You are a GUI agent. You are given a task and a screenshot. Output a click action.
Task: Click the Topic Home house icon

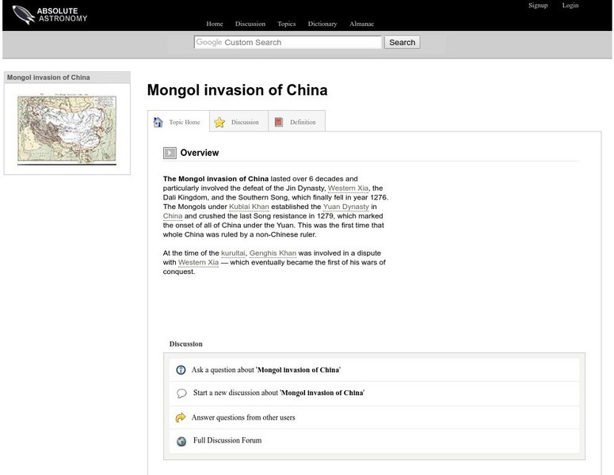(158, 122)
